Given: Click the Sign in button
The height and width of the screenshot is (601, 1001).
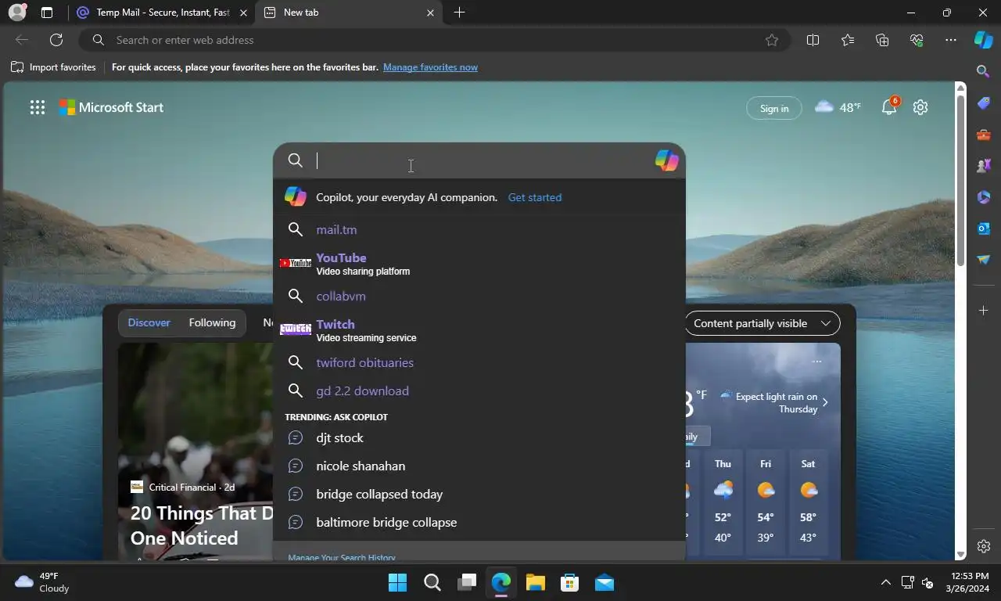Looking at the screenshot, I should tap(774, 108).
